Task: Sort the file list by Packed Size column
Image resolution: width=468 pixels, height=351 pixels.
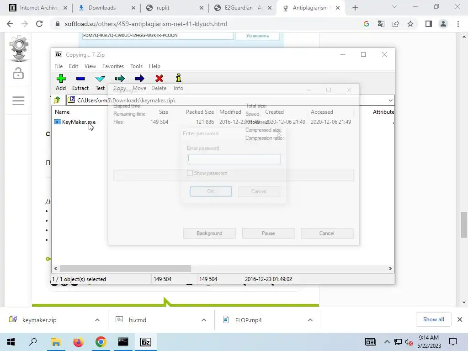Action: point(200,112)
